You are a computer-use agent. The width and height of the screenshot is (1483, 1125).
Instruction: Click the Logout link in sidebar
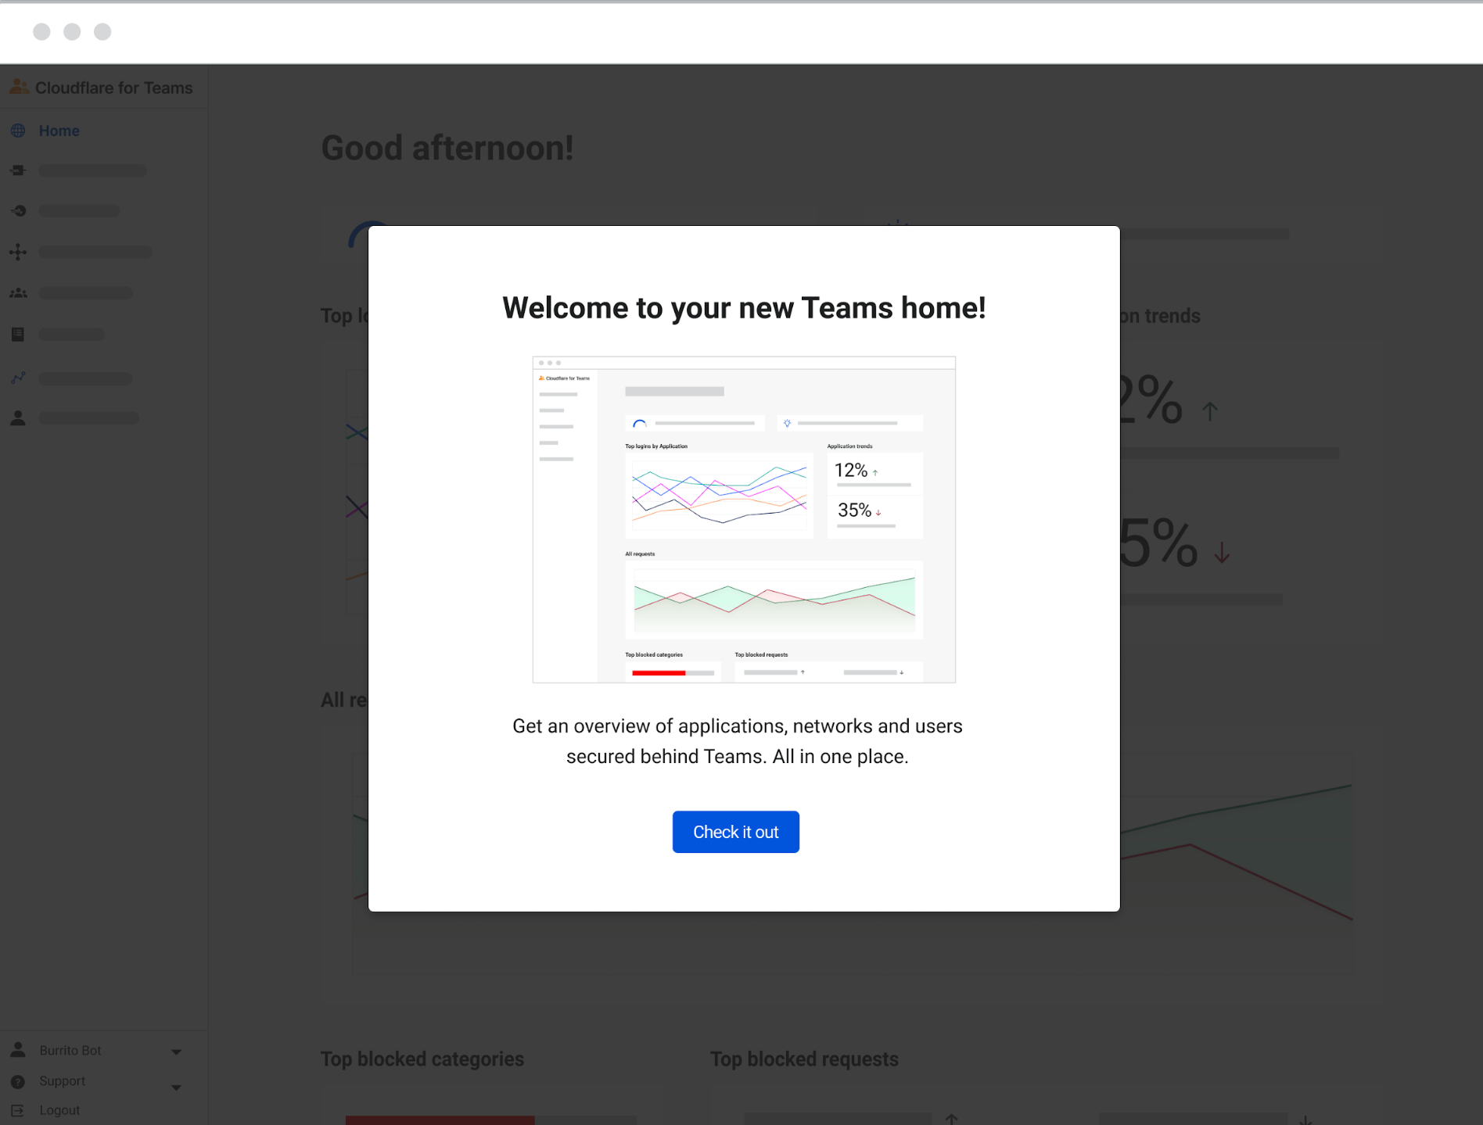[59, 1110]
